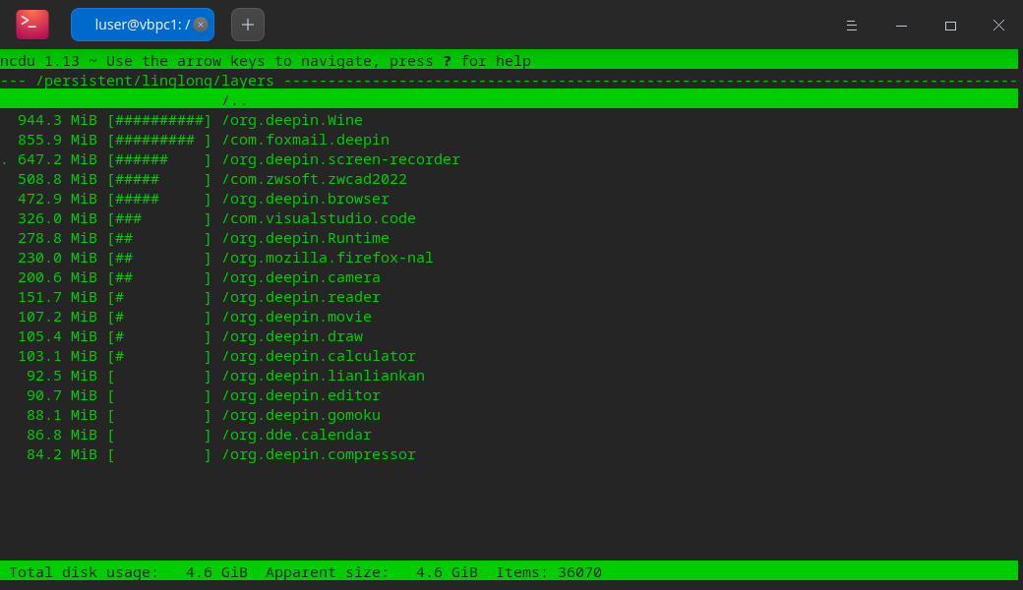Click the Apparent size 4.6 GiB status
Viewport: 1023px width, 590px height.
[372, 572]
